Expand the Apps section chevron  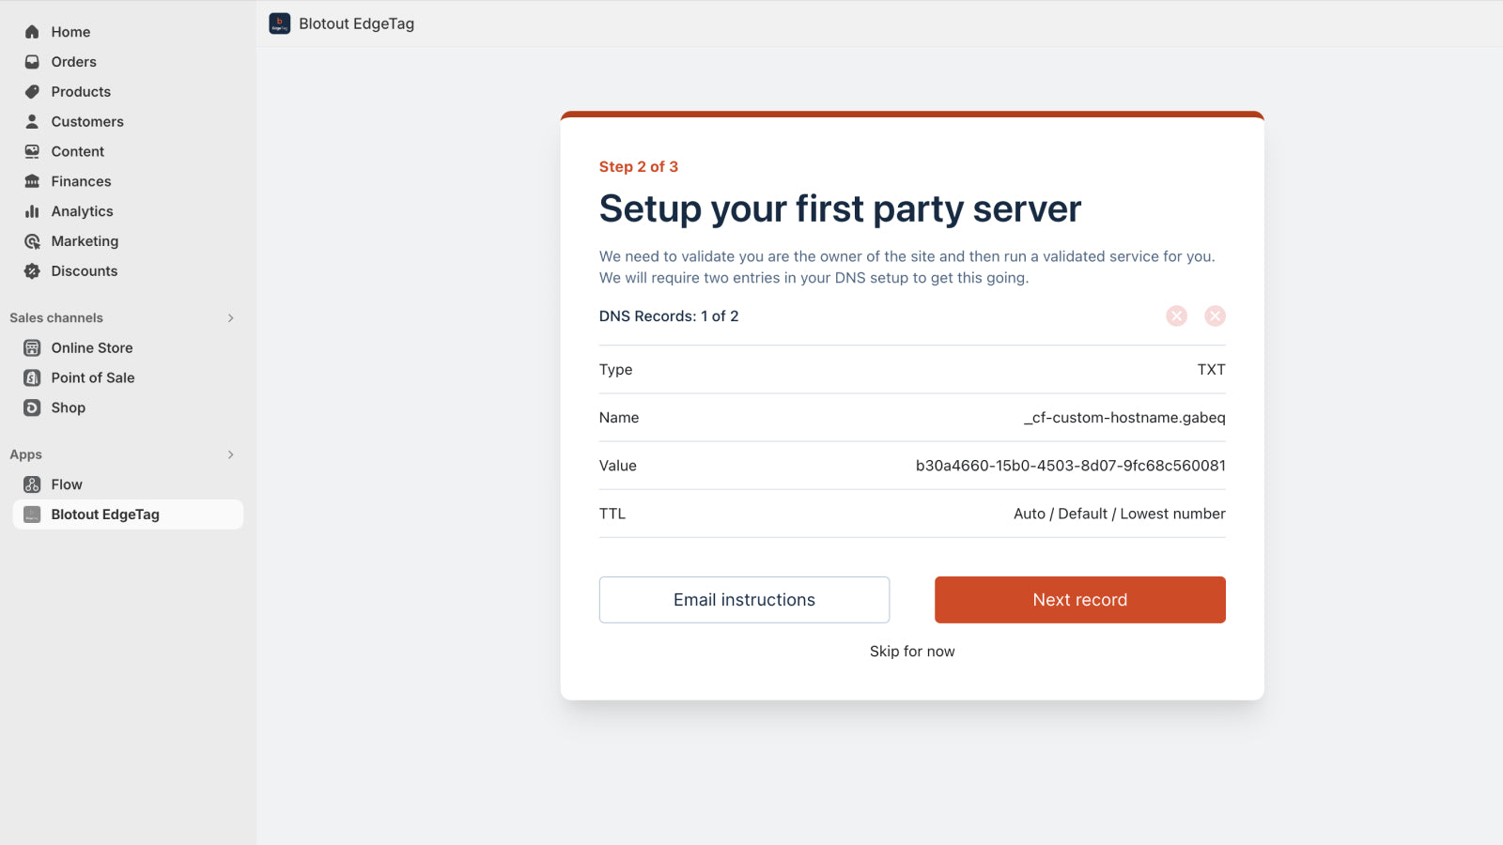(x=230, y=454)
